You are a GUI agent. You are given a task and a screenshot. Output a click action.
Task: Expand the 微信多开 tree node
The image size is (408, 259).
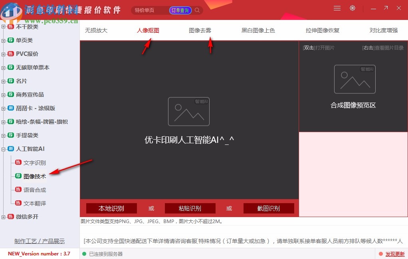(x=3, y=217)
